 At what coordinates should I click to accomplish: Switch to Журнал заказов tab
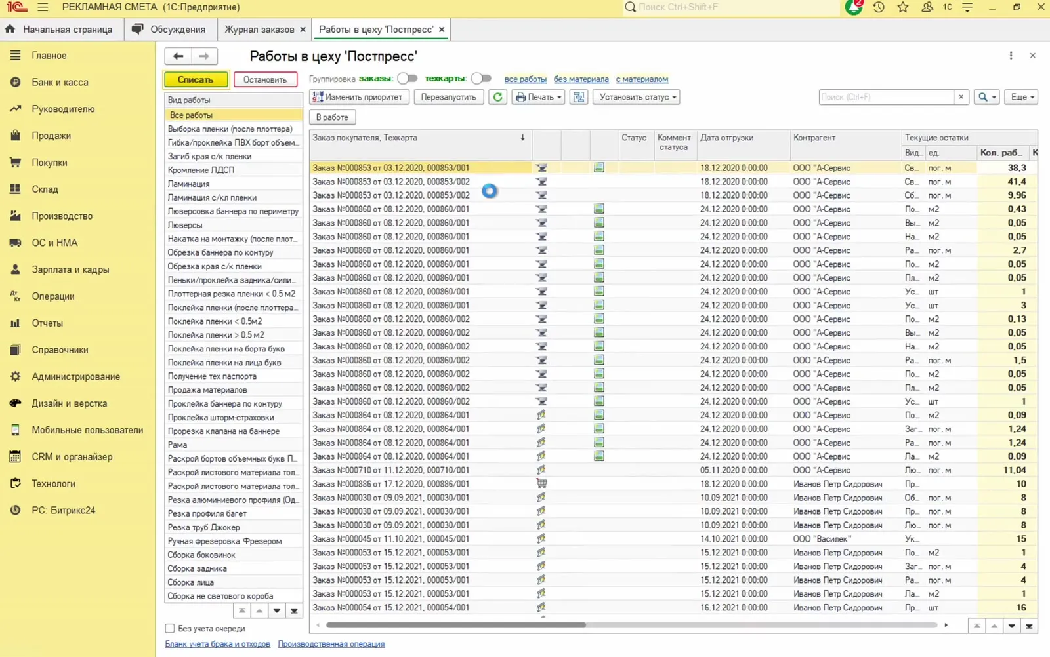click(259, 30)
